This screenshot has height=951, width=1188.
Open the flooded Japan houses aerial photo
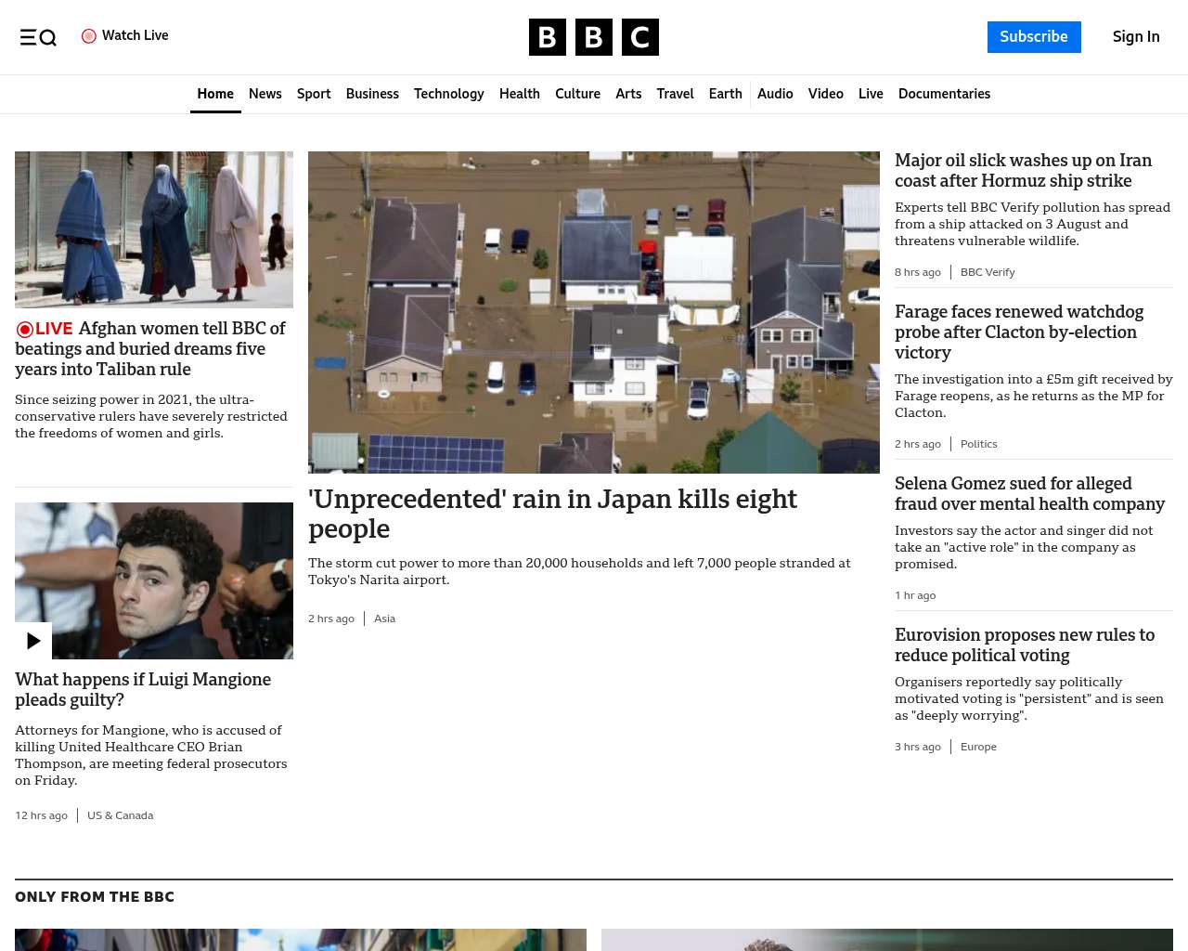click(594, 312)
